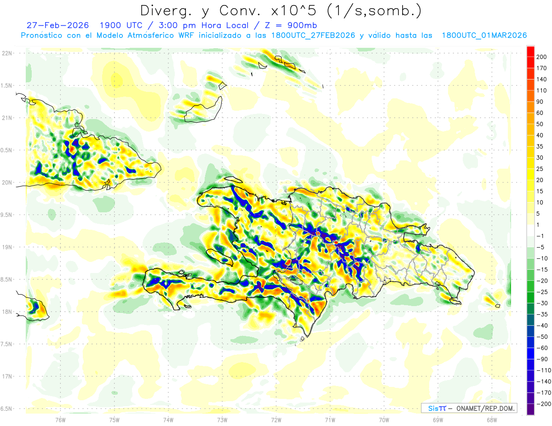Click the white color bar segment between 1 and -1

(530, 230)
